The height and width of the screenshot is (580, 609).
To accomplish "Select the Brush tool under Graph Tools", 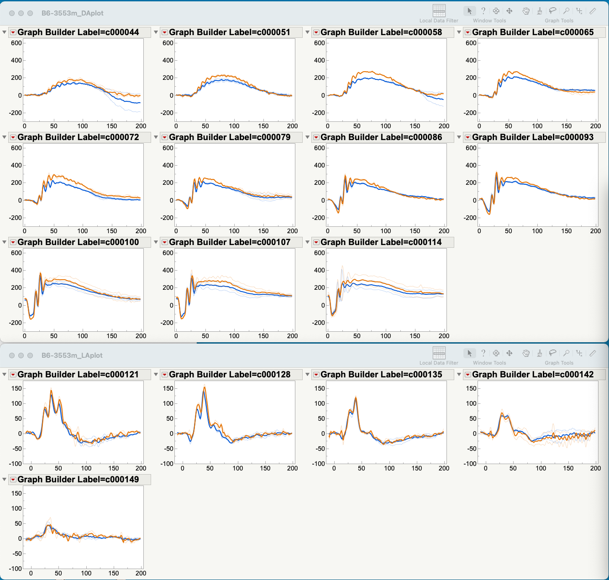I will [539, 11].
